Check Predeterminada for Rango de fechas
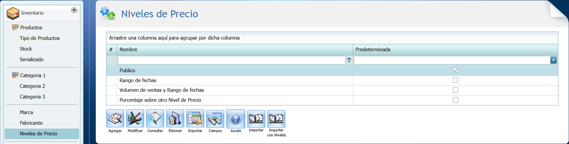This screenshot has height=144, width=569. pos(456,80)
